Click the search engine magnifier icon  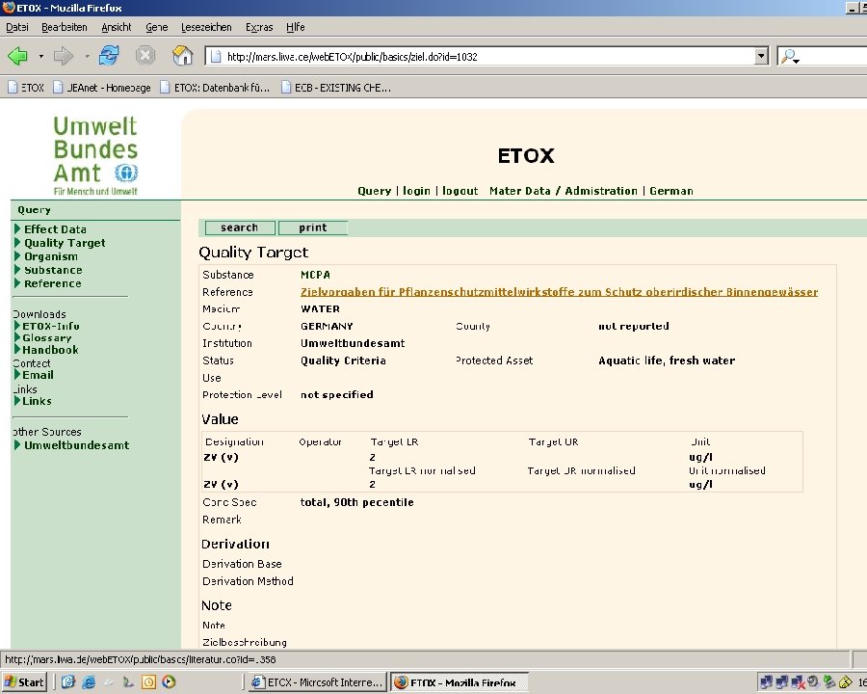[788, 56]
